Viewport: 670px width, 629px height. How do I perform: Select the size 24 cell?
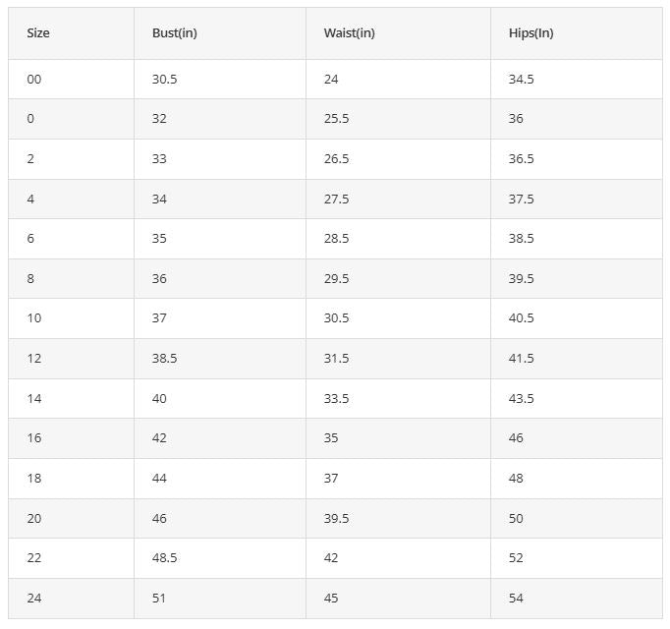point(34,598)
